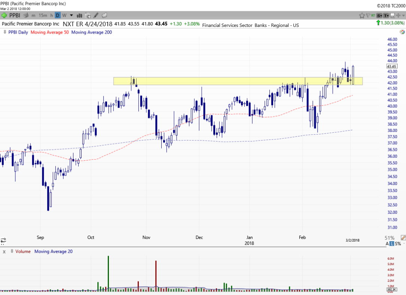Image resolution: width=406 pixels, height=295 pixels.
Task: Select the hourly (h) time frame
Action: click(52, 15)
